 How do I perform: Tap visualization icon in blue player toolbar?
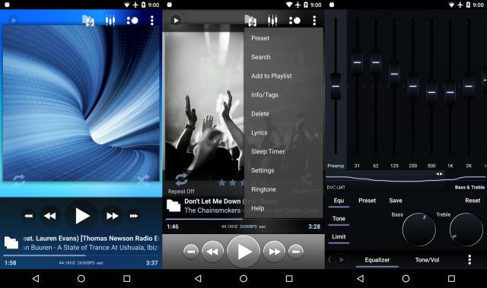(132, 21)
